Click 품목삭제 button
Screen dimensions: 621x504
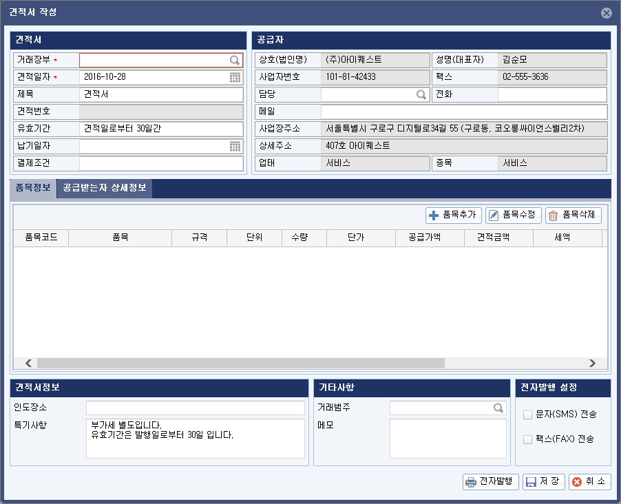pos(573,215)
